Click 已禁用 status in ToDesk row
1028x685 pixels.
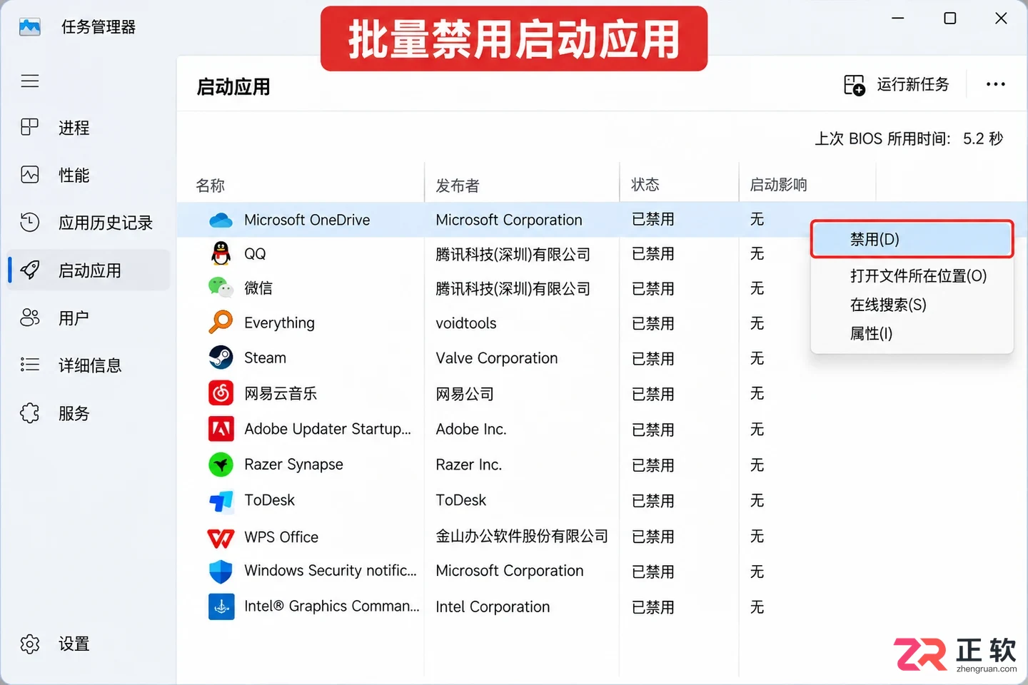(x=653, y=501)
